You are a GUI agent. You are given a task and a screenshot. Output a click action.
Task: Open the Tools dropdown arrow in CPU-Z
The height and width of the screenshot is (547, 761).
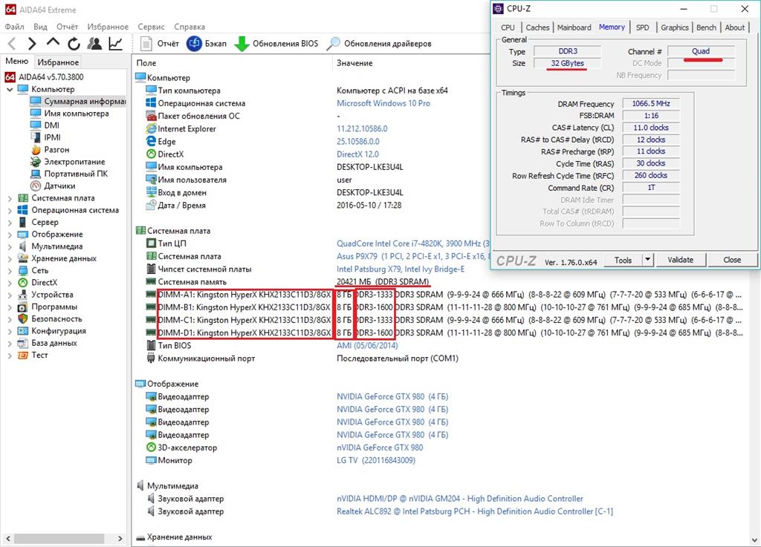(x=648, y=260)
